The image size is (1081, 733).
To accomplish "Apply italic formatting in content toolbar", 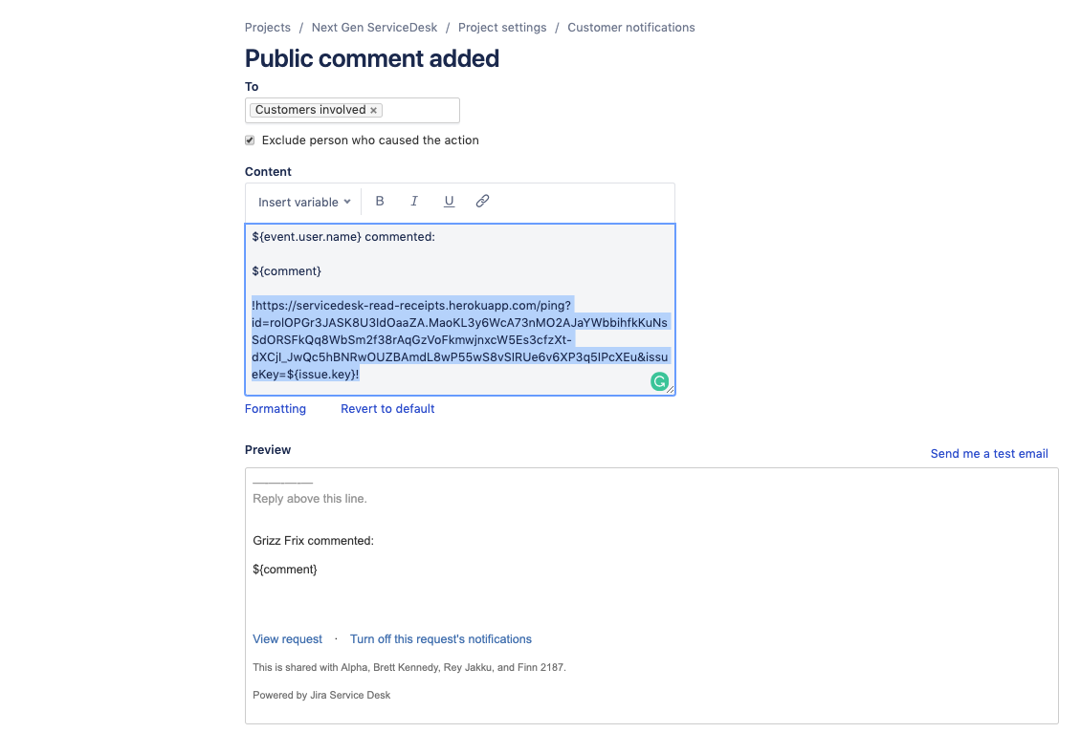I will click(414, 202).
